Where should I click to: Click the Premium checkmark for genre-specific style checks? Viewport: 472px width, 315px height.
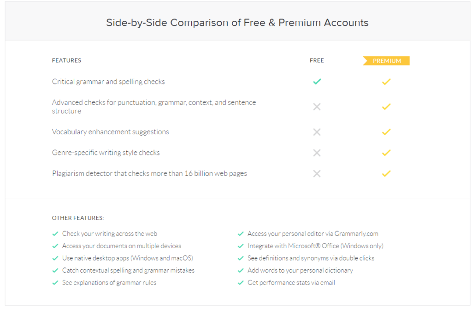[x=386, y=153]
